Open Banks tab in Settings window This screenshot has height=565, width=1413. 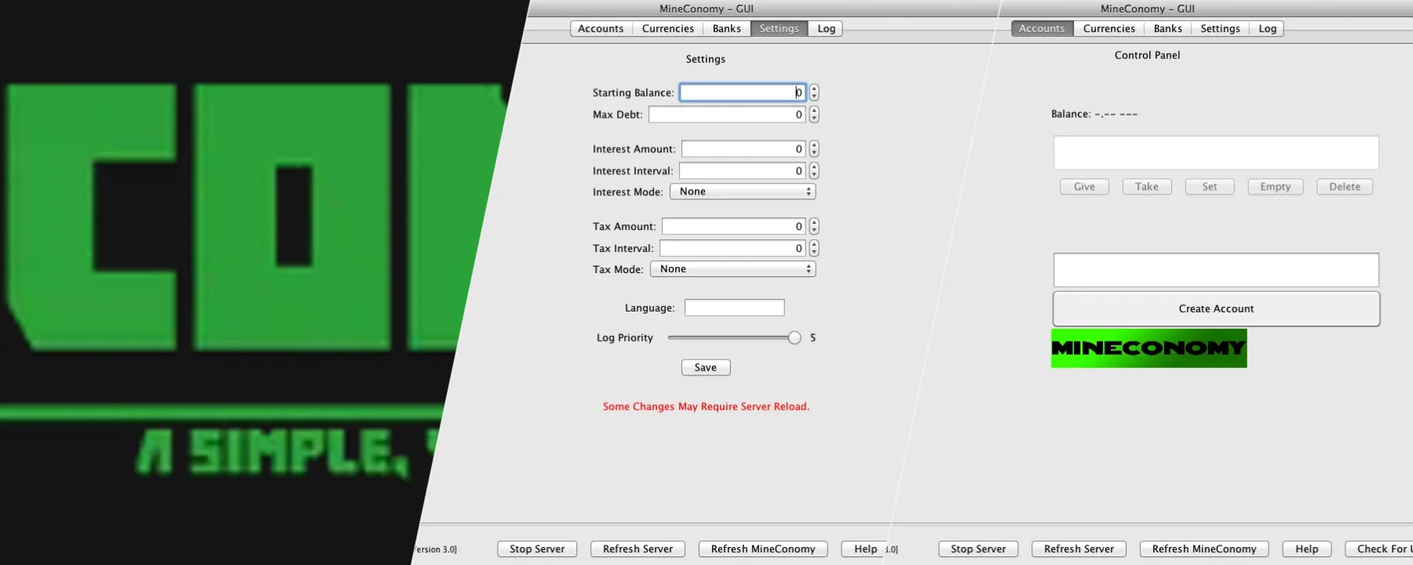pyautogui.click(x=727, y=28)
